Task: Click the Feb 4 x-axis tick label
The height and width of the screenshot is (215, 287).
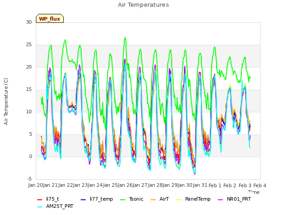Action: (x=260, y=185)
